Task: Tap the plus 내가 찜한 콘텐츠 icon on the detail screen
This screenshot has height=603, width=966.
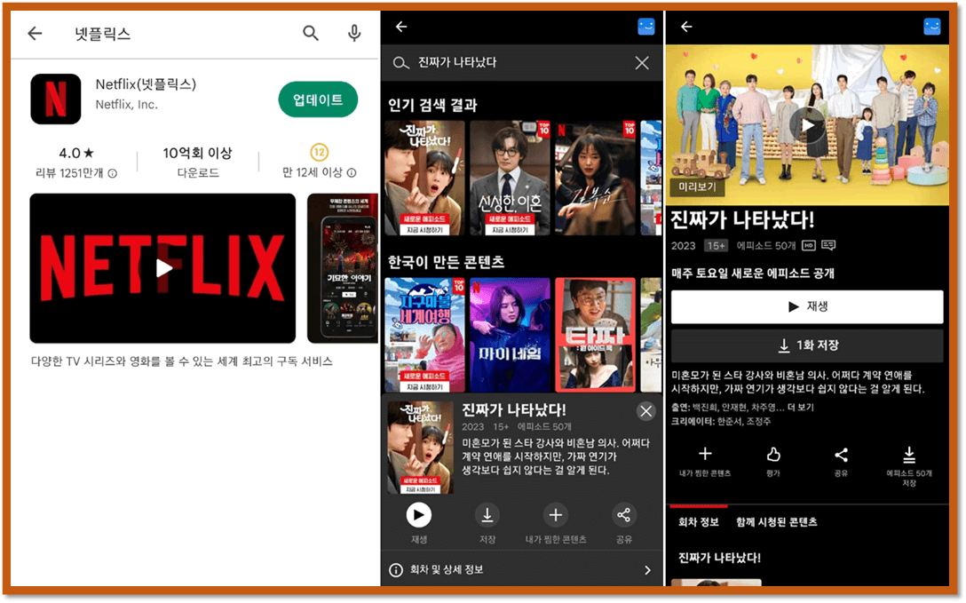Action: (705, 455)
